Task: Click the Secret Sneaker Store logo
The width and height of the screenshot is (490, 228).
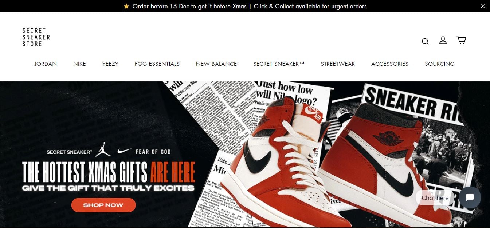Action: pyautogui.click(x=36, y=37)
